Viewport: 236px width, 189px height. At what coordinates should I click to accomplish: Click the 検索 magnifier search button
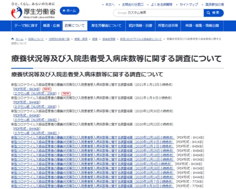tap(213, 13)
